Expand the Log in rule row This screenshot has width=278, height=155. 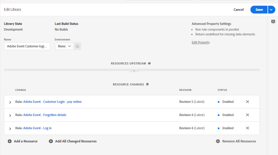point(10,129)
